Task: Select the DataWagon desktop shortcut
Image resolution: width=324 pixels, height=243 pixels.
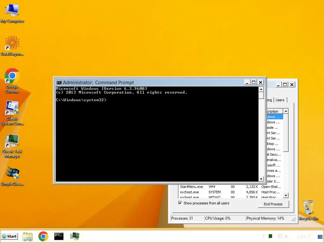Action: [x=12, y=46]
